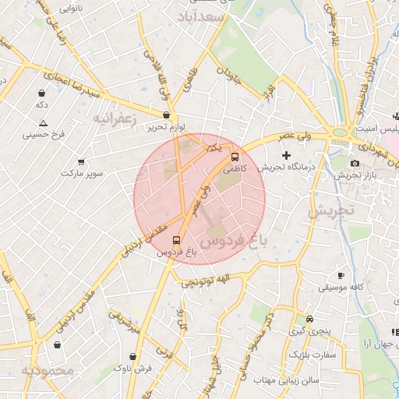Click the سفارت بلژیک embassy label
This screenshot has height=399, width=399.
pos(312,355)
